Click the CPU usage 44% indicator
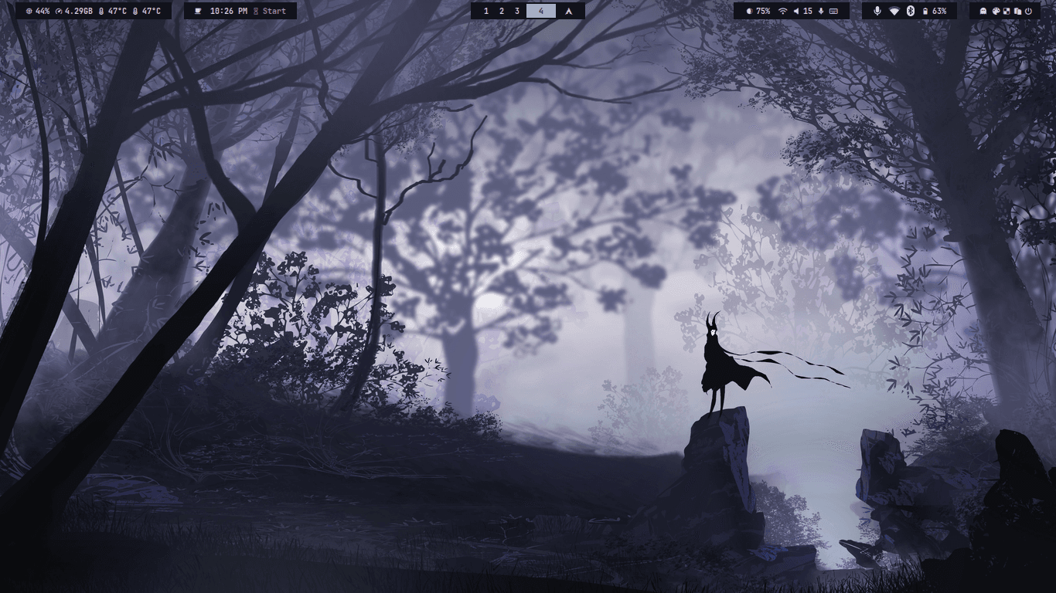This screenshot has height=593, width=1056. [38, 11]
